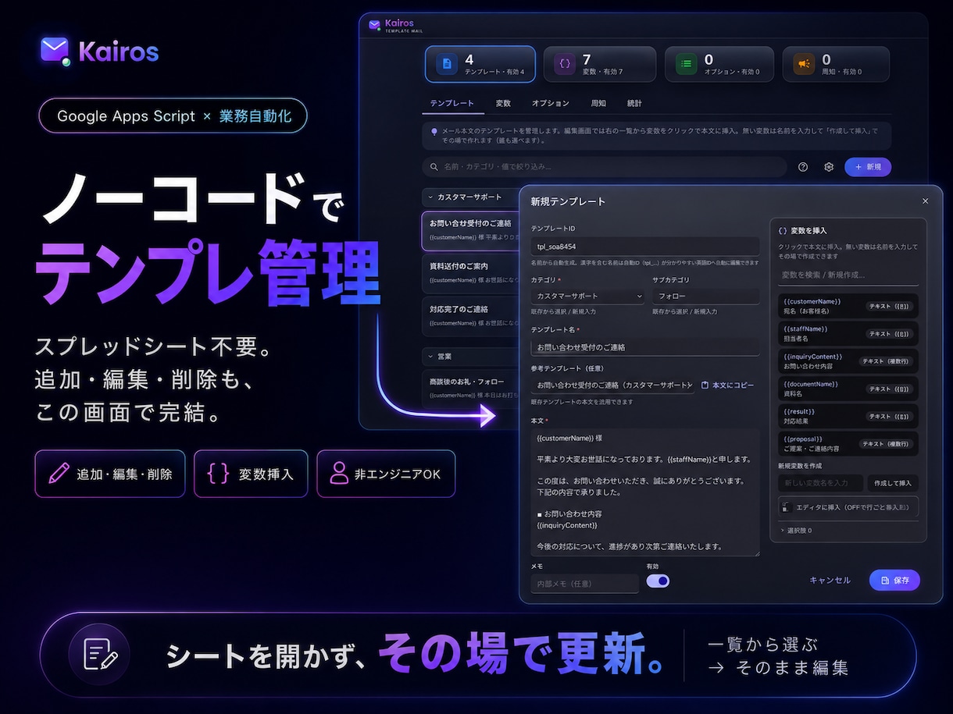Click the orange megaphone icon on the 周知 card
Image resolution: width=953 pixels, height=714 pixels.
pyautogui.click(x=803, y=65)
